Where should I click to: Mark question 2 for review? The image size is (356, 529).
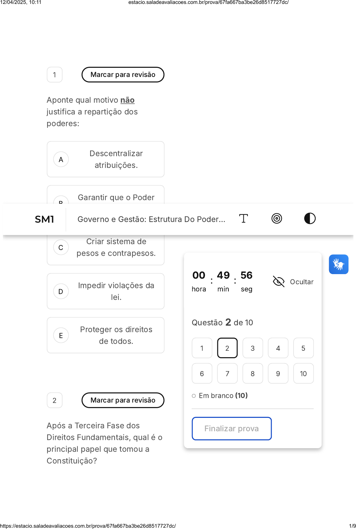click(123, 400)
